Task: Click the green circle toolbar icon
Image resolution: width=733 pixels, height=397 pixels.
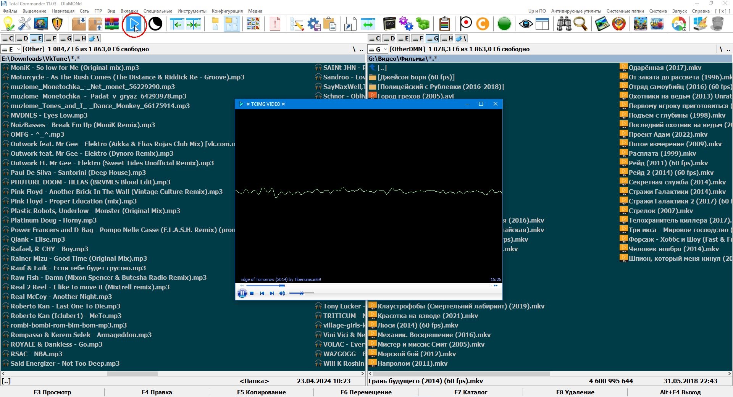Action: (504, 24)
